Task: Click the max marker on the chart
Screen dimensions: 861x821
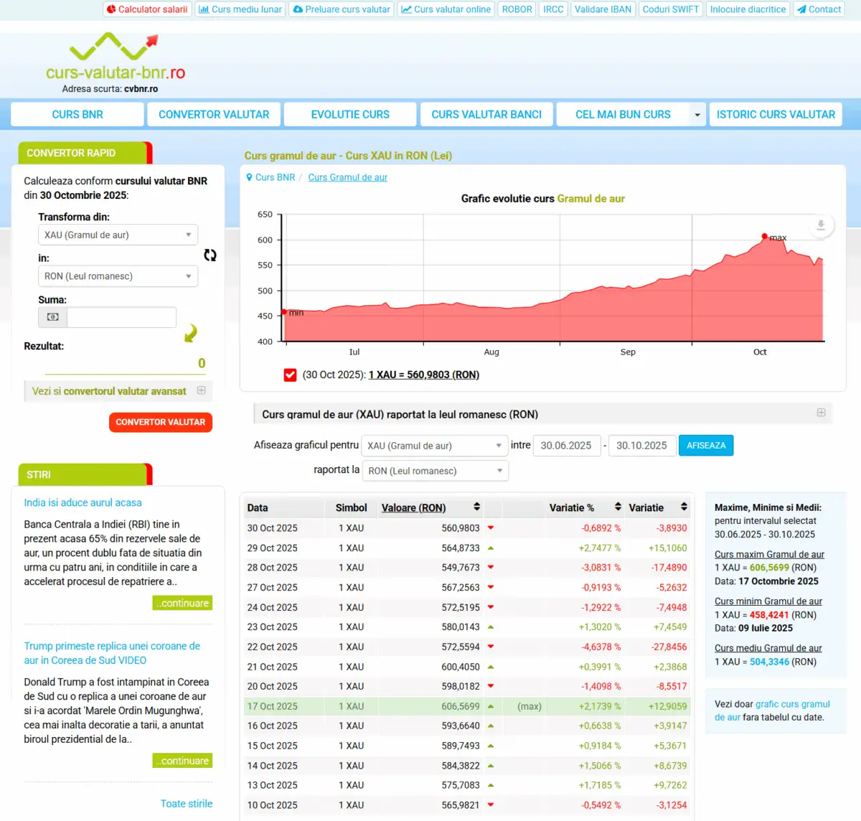Action: tap(765, 236)
